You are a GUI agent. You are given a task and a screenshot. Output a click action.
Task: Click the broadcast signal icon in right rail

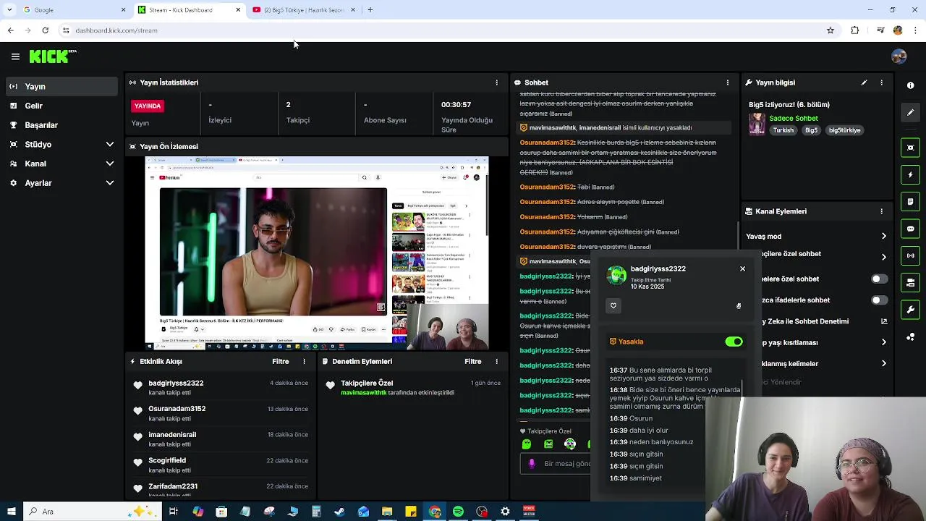pyautogui.click(x=911, y=255)
